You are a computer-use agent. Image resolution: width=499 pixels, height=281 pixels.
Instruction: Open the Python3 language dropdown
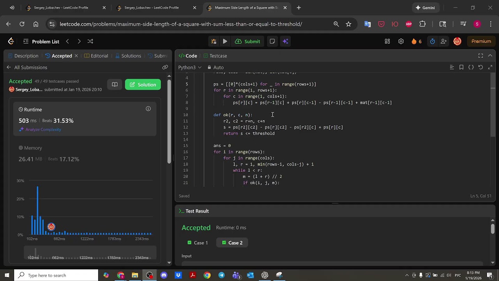point(190,68)
